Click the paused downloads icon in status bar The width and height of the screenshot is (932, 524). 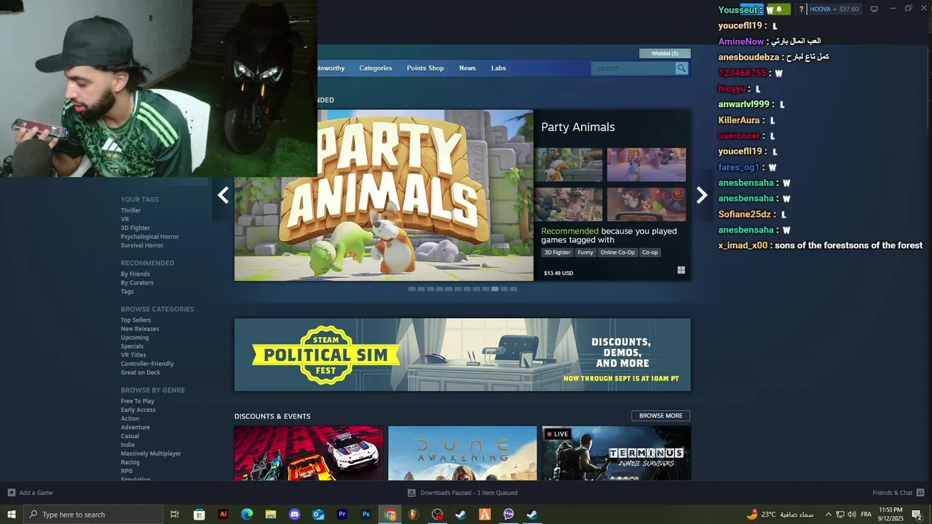coord(412,493)
